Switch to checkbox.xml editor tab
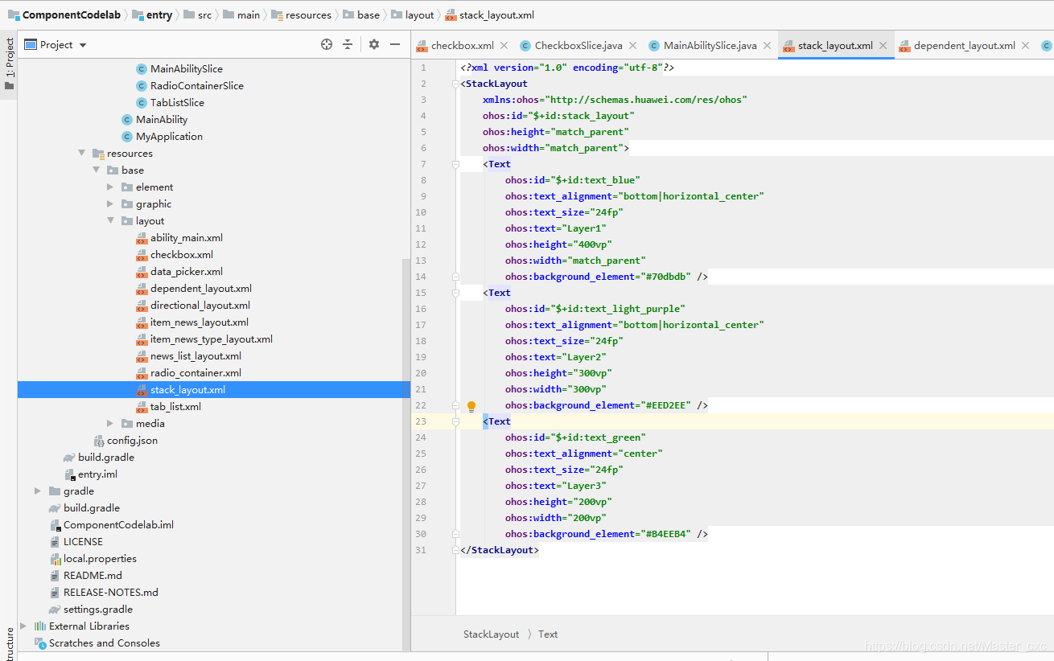Viewport: 1054px width, 661px height. 463,46
